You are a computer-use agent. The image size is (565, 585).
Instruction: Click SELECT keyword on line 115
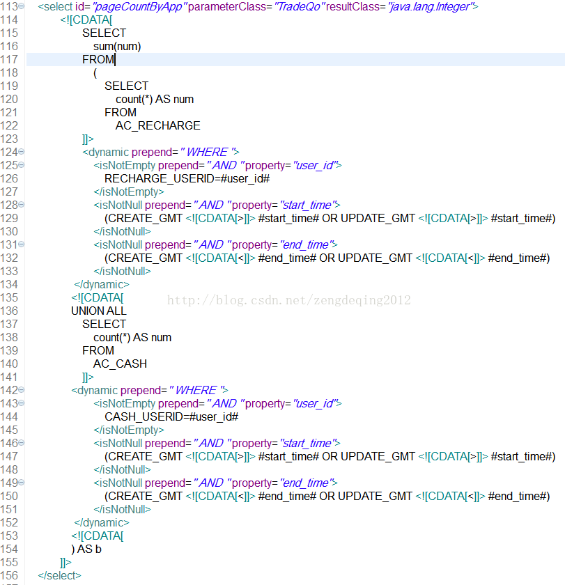104,33
